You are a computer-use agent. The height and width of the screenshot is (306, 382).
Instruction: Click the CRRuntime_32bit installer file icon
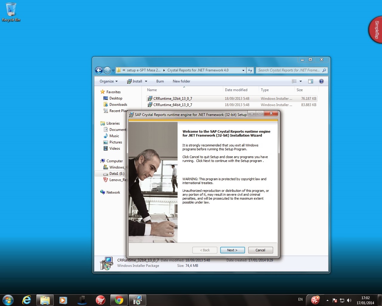(x=150, y=99)
